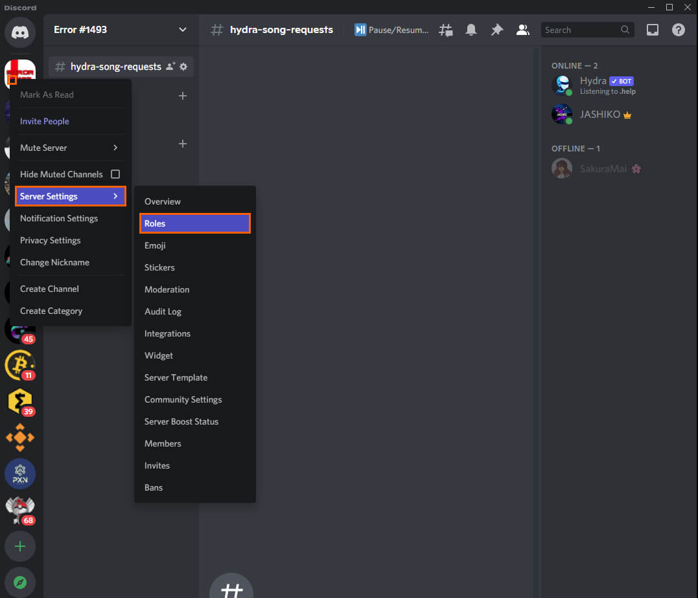Viewport: 698px width, 598px height.
Task: Click the SakuraMai member name
Action: (603, 168)
